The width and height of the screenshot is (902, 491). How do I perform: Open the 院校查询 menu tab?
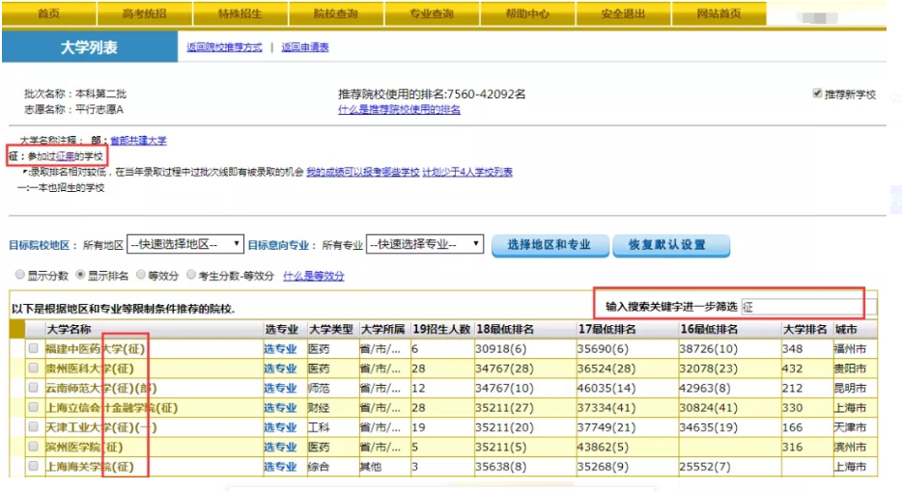coord(335,14)
